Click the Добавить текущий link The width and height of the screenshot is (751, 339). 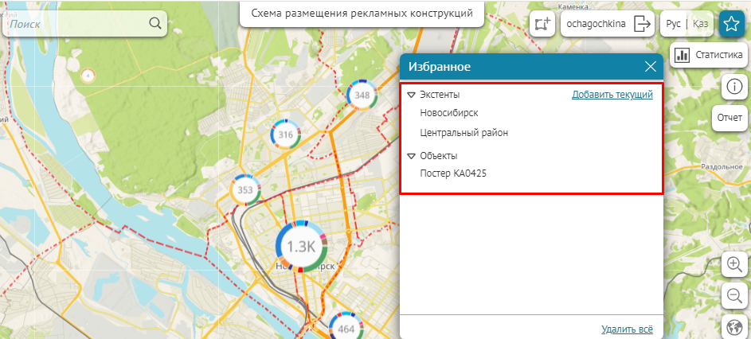tap(612, 95)
